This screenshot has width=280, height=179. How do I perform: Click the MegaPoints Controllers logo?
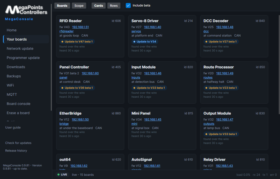(26, 10)
